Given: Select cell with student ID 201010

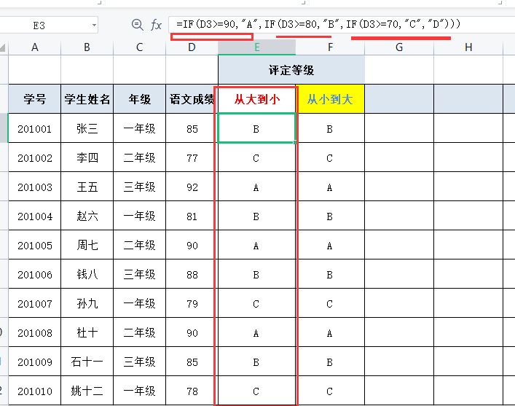Looking at the screenshot, I should (34, 391).
